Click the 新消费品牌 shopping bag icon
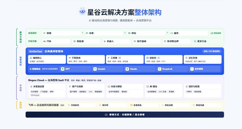 pos(165,41)
